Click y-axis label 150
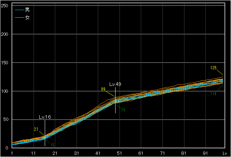Viewport: 231px width, 157px height. point(4,62)
